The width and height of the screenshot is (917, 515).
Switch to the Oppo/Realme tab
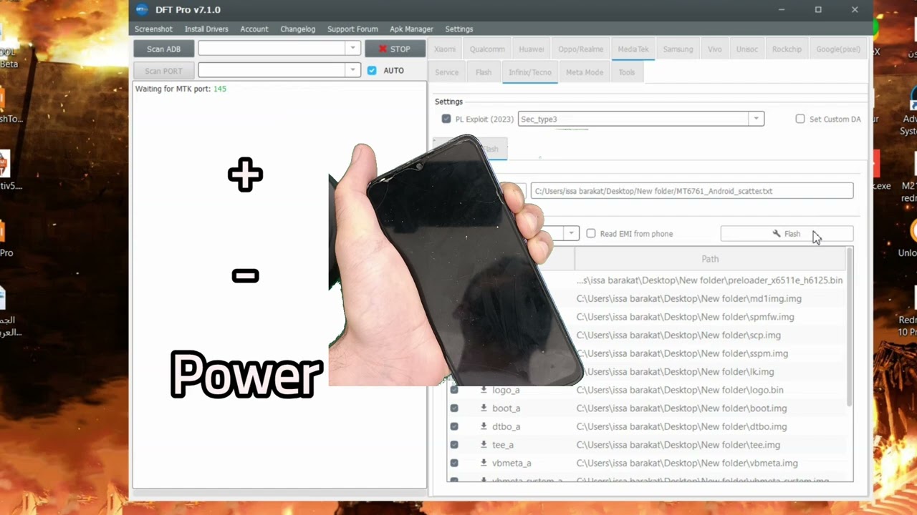pyautogui.click(x=581, y=49)
